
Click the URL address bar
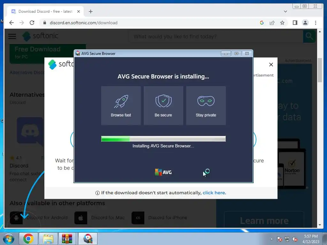(x=150, y=23)
